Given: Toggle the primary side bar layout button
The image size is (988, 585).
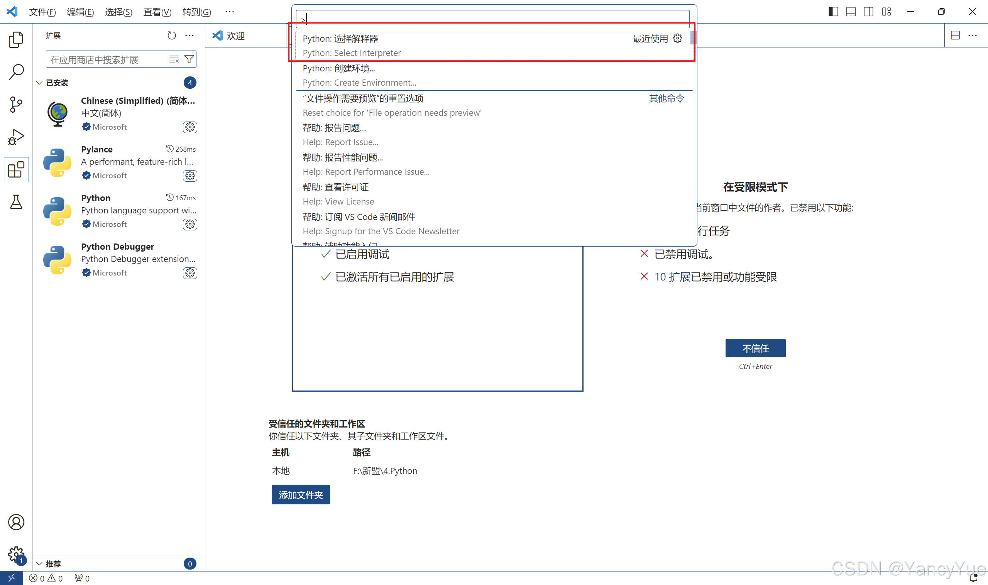Looking at the screenshot, I should (x=833, y=12).
